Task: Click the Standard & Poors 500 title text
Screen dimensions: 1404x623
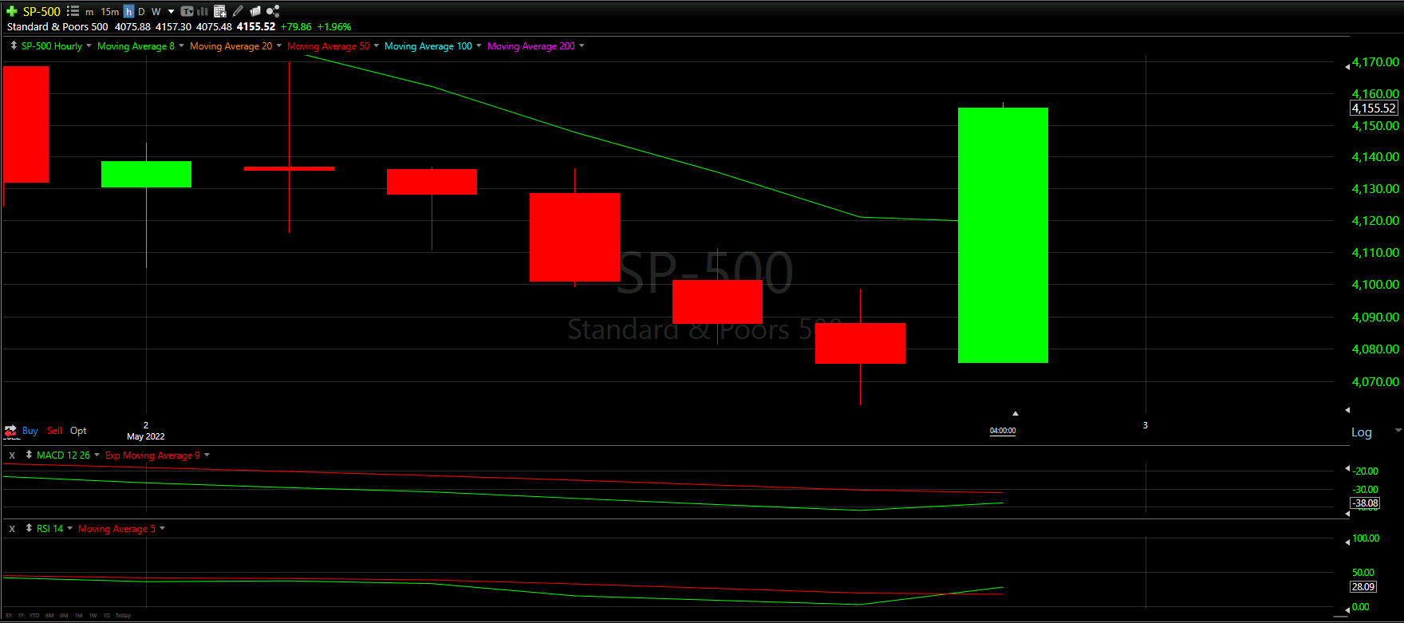Action: [57, 27]
